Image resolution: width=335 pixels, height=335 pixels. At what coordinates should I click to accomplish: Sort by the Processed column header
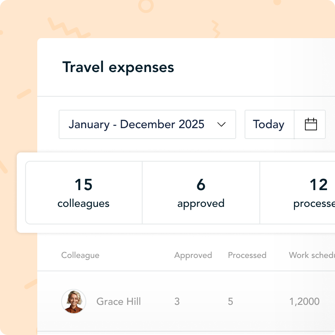pyautogui.click(x=247, y=255)
